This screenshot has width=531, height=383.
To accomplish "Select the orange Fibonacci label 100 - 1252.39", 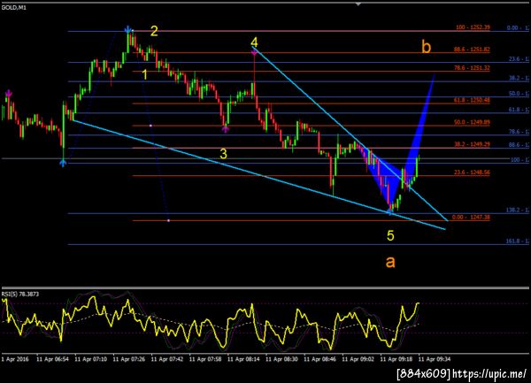I will [473, 27].
